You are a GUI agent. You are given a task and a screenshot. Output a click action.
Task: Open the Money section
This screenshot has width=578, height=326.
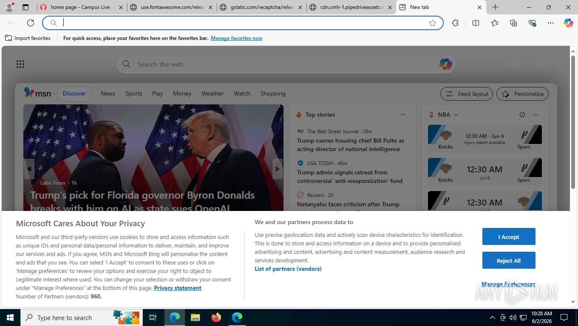[182, 93]
